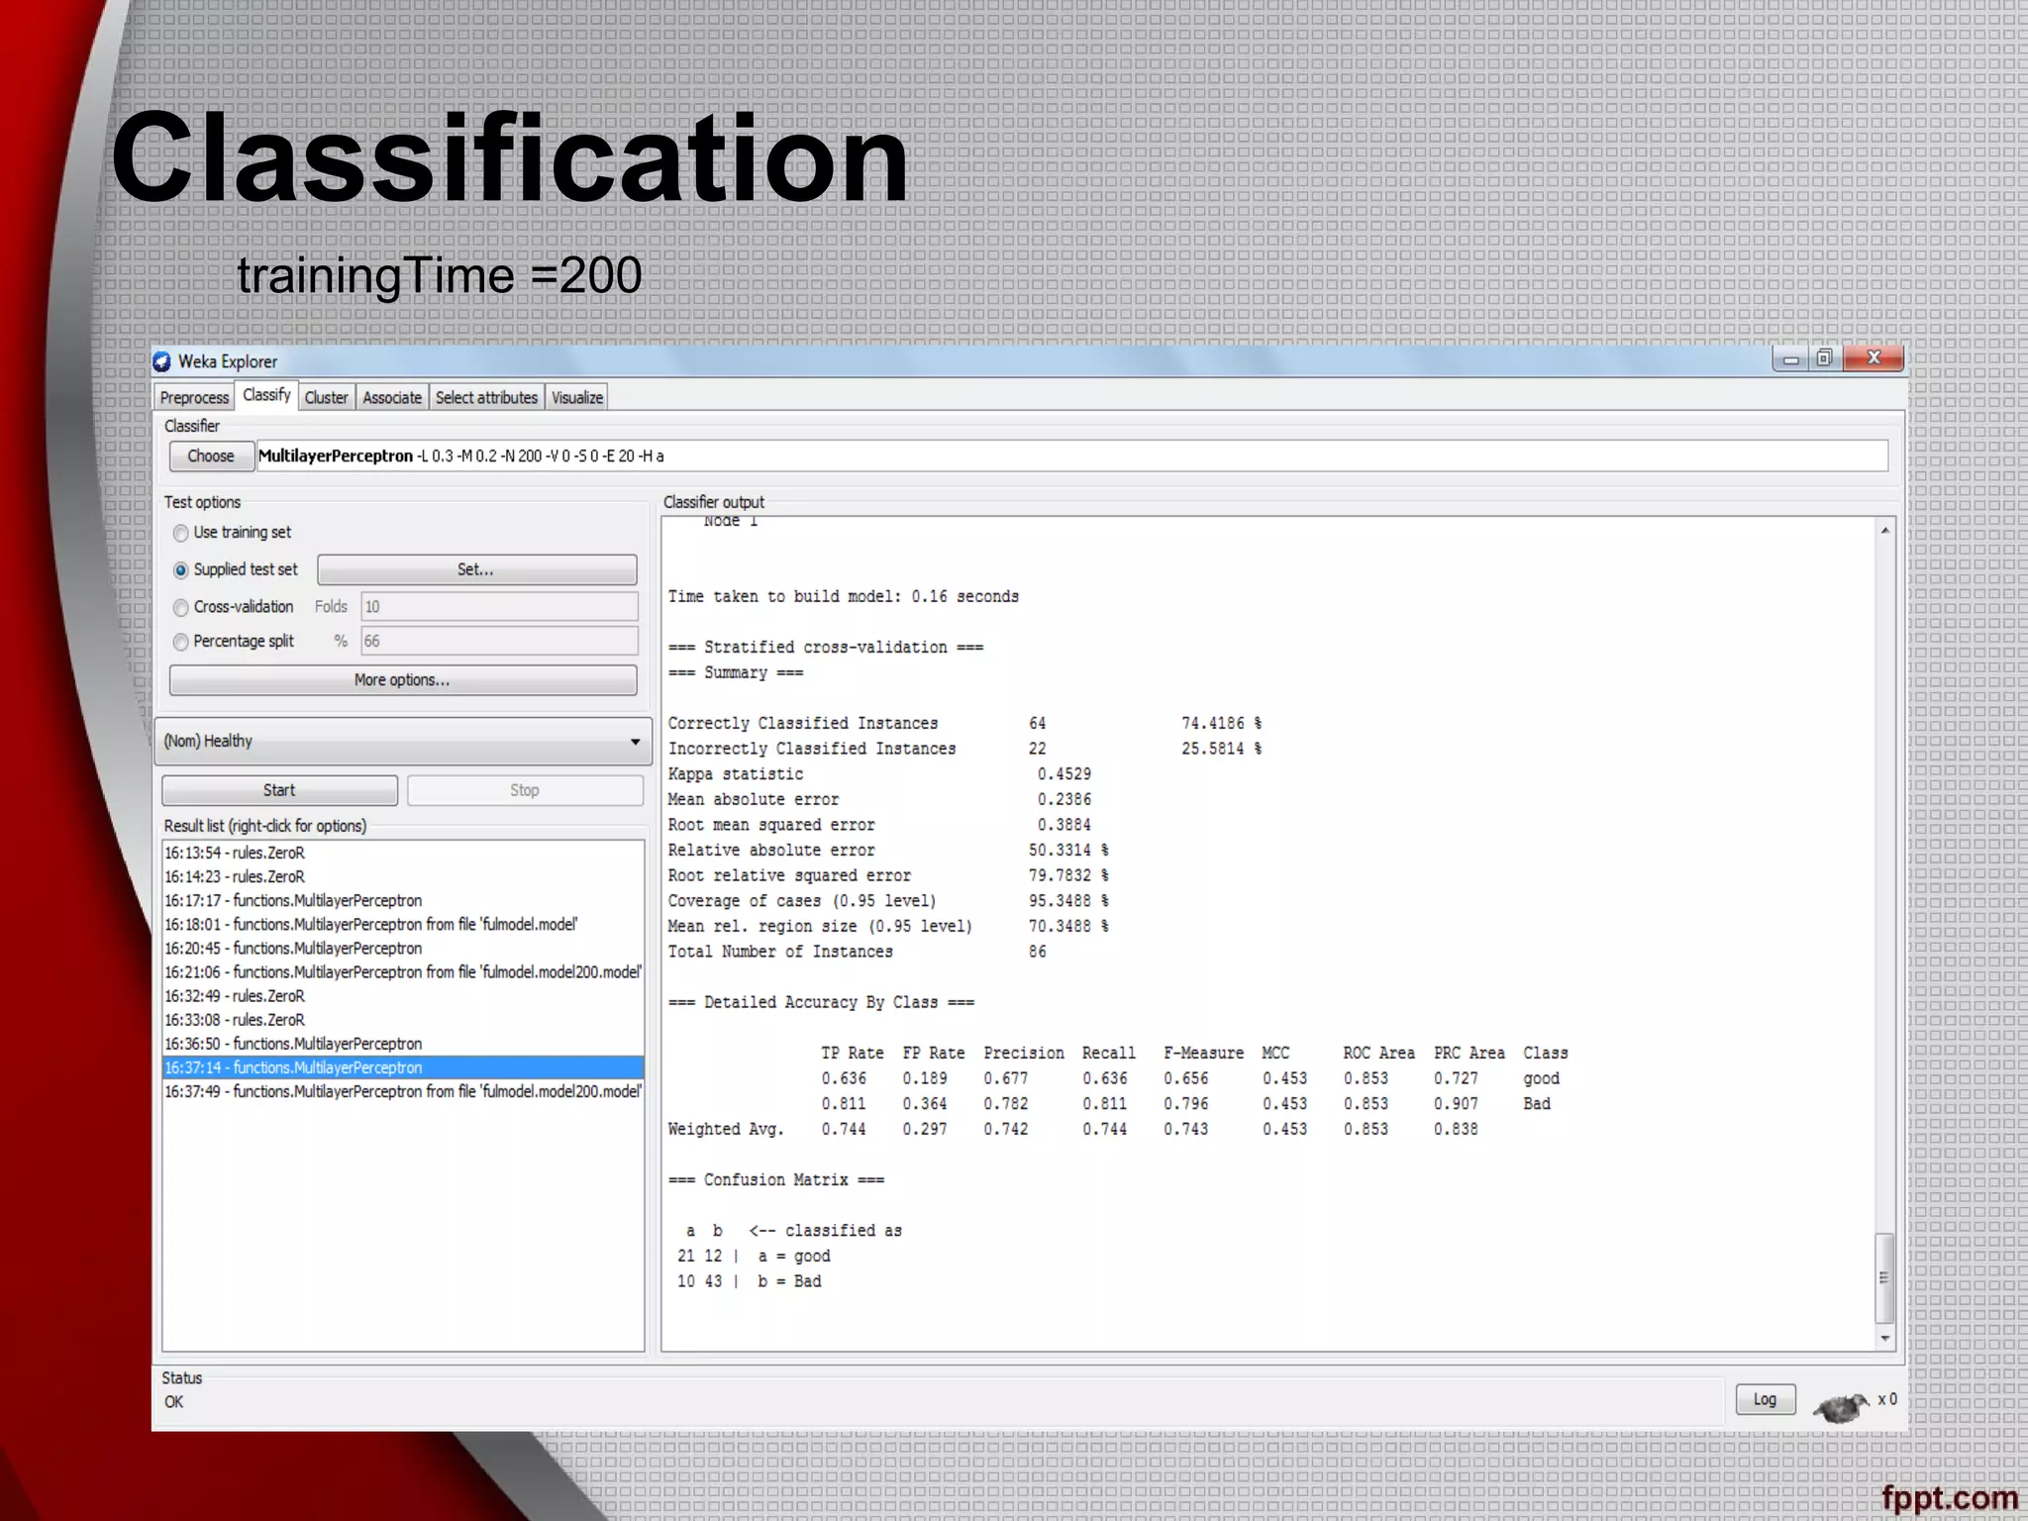Viewport: 2028px width, 1521px height.
Task: Select Percentage split test option
Action: tap(181, 643)
